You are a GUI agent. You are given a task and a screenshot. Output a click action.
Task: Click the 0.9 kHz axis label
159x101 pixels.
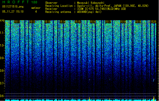[2, 58]
